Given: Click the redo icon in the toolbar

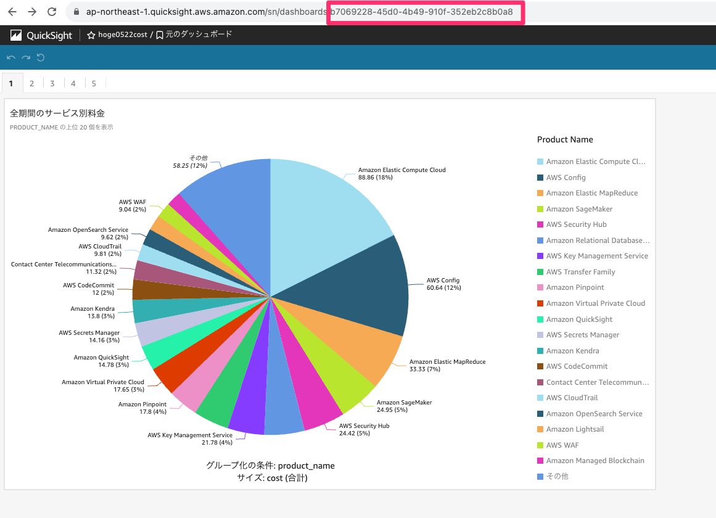Looking at the screenshot, I should click(25, 57).
